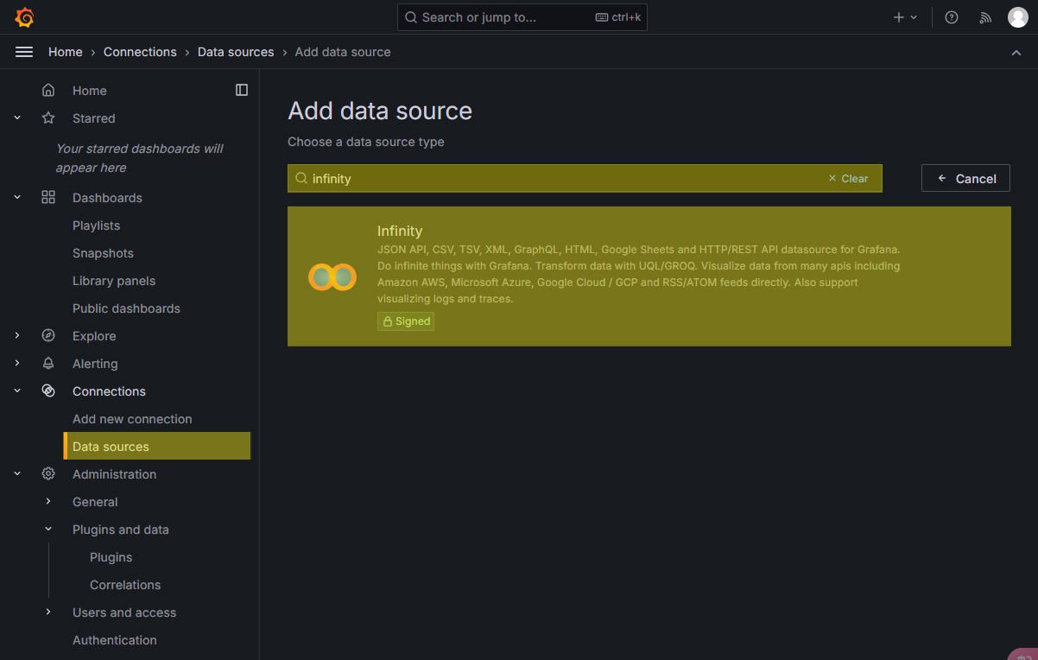This screenshot has height=660, width=1038.
Task: Open the news RSS feed icon
Action: (985, 17)
